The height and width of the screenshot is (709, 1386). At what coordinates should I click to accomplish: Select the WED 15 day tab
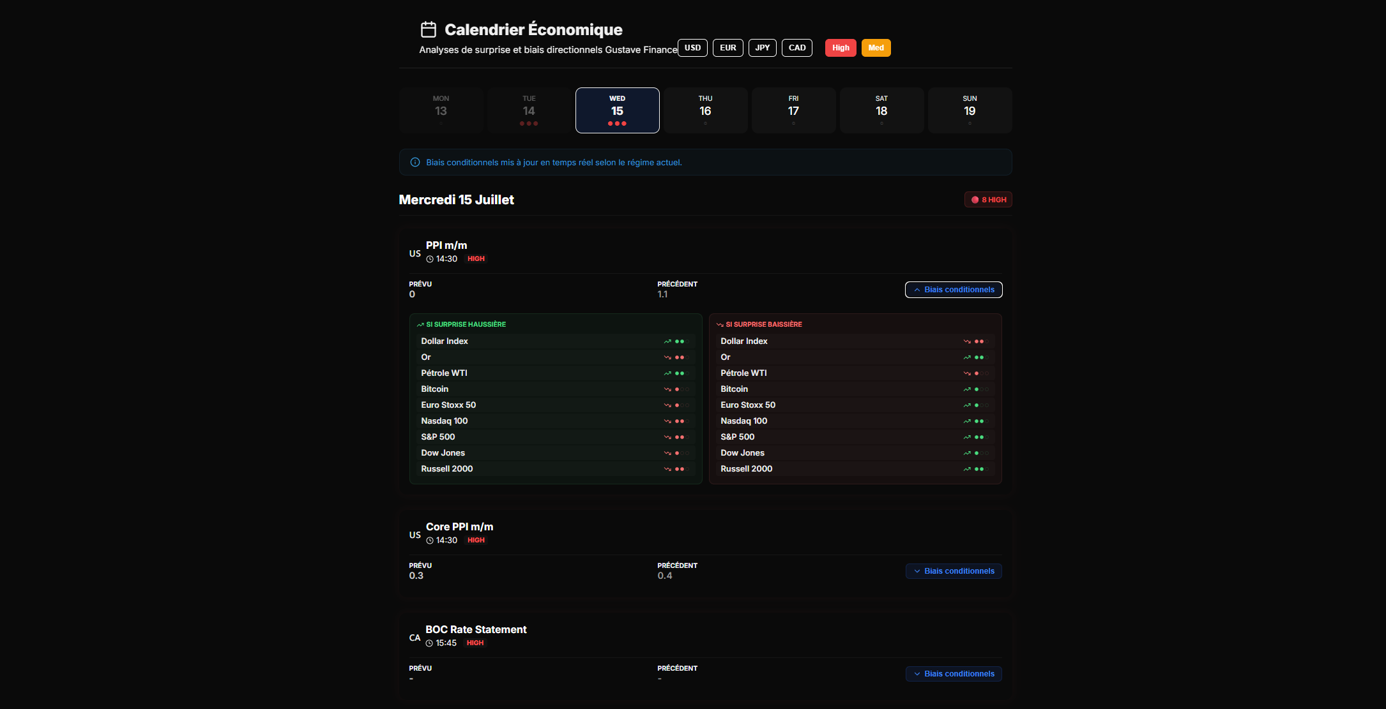[x=617, y=110]
